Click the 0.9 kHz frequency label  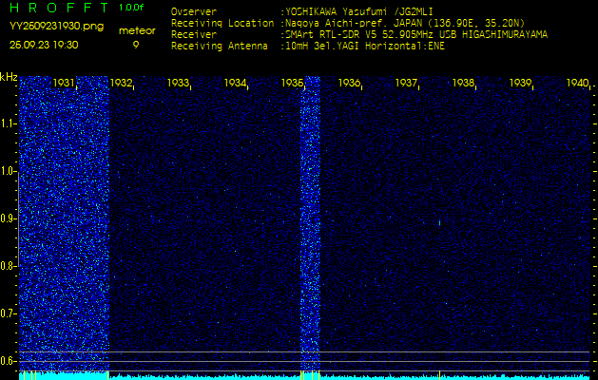pyautogui.click(x=9, y=218)
